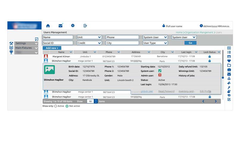Click the collapse sidebar arrow icon above Settings
The image size is (238, 165).
(x=36, y=39)
